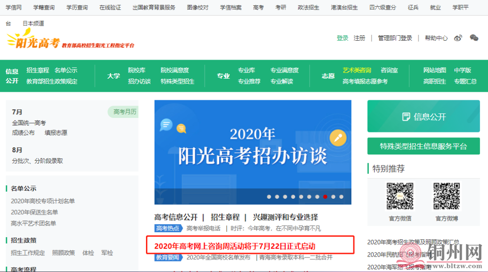
Task: Open the 2020年高考网上咨询周活动 headline
Action: [x=235, y=246]
